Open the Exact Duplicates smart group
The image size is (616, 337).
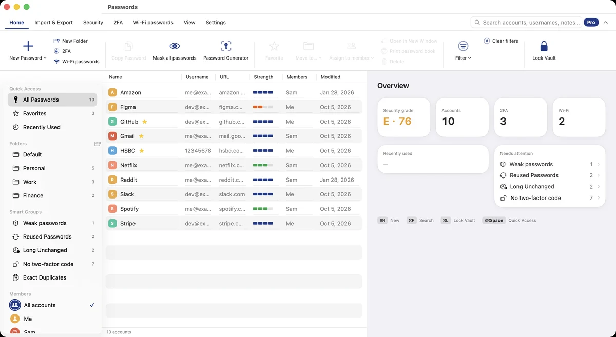tap(51, 277)
